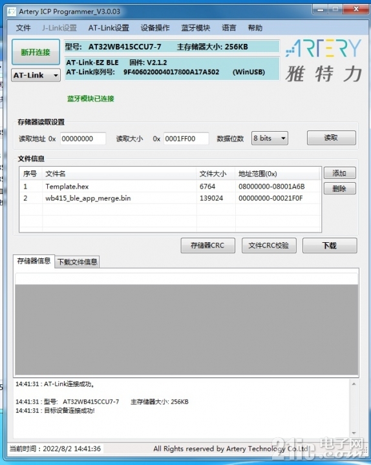
Task: Open the 帮助 menu
Action: [255, 28]
